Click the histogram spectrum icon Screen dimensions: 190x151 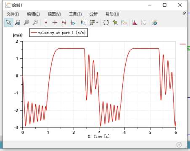[135, 22]
